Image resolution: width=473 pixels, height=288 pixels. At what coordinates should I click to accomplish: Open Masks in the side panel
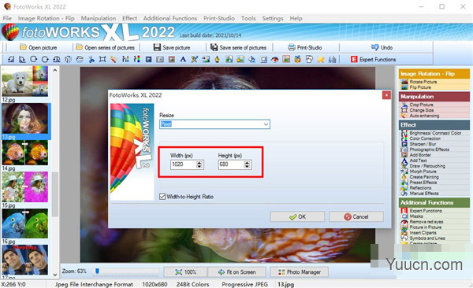click(416, 216)
